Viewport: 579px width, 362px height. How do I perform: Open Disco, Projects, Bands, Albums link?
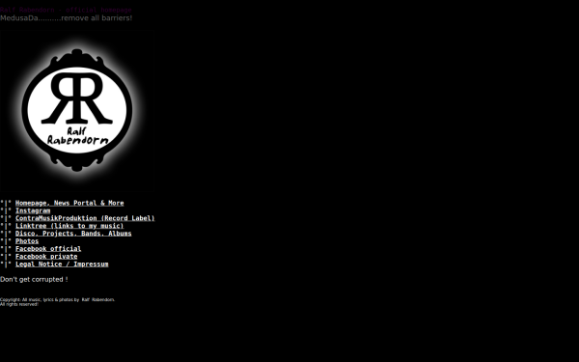click(x=73, y=234)
